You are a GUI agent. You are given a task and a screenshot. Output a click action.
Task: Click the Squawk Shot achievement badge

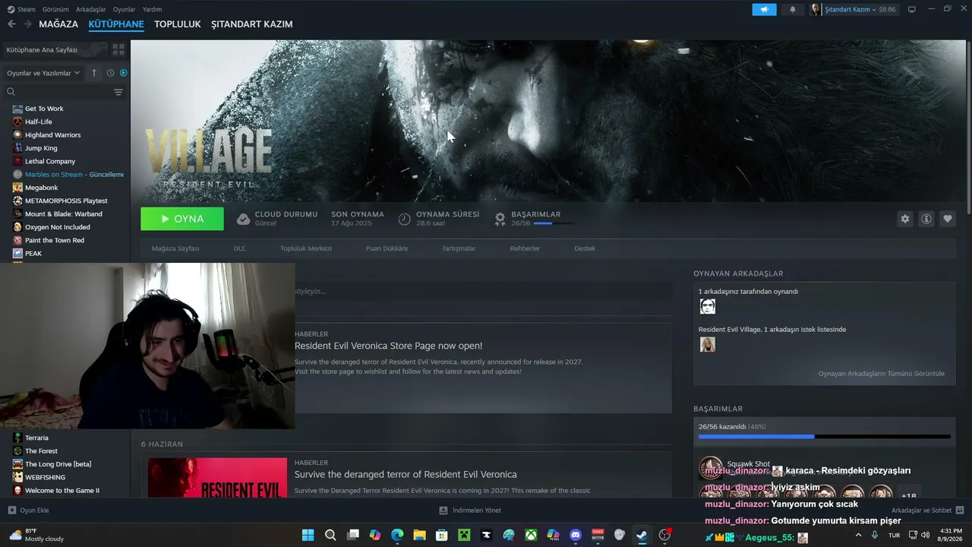(x=711, y=468)
